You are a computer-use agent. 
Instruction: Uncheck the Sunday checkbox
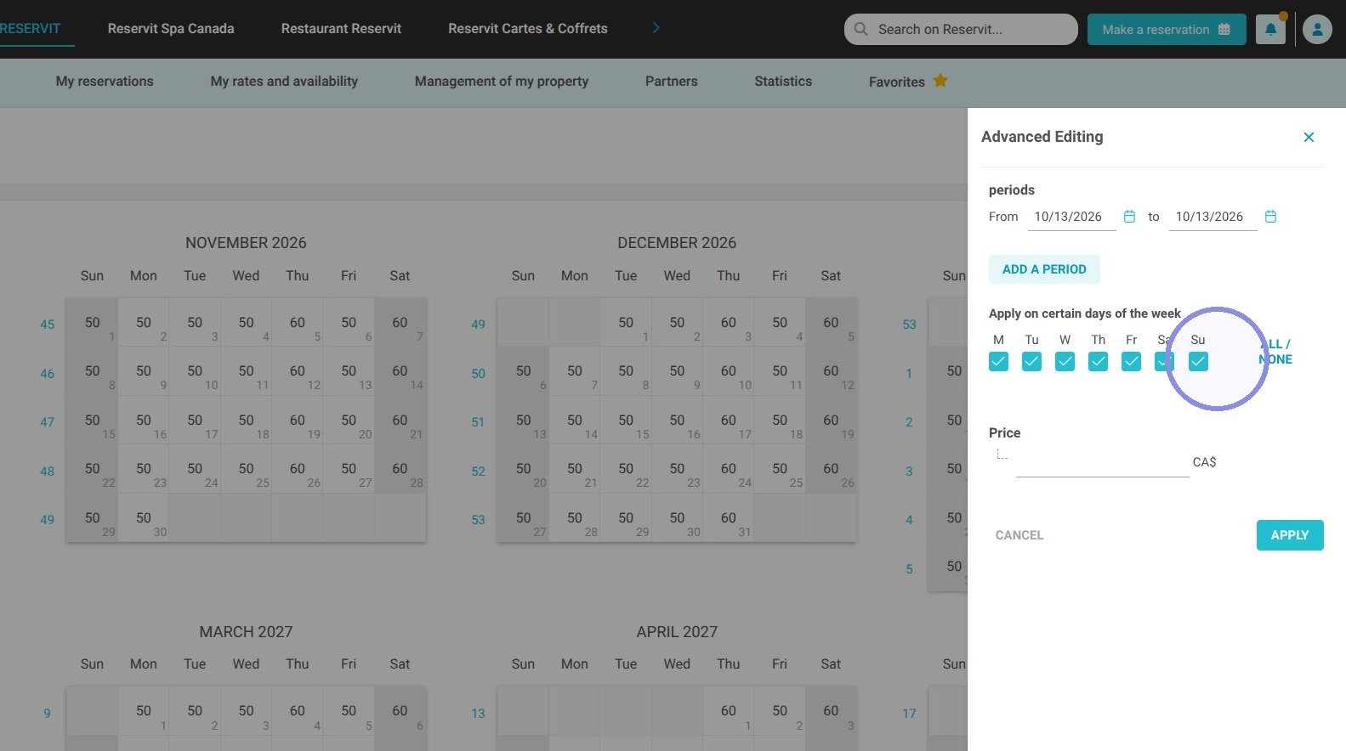[1198, 362]
